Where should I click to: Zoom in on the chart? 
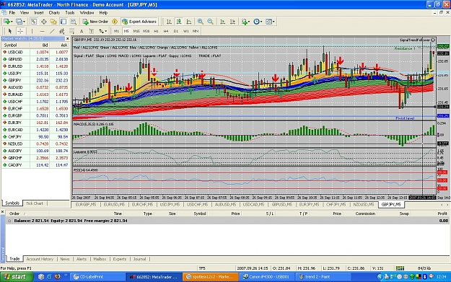pos(201,22)
